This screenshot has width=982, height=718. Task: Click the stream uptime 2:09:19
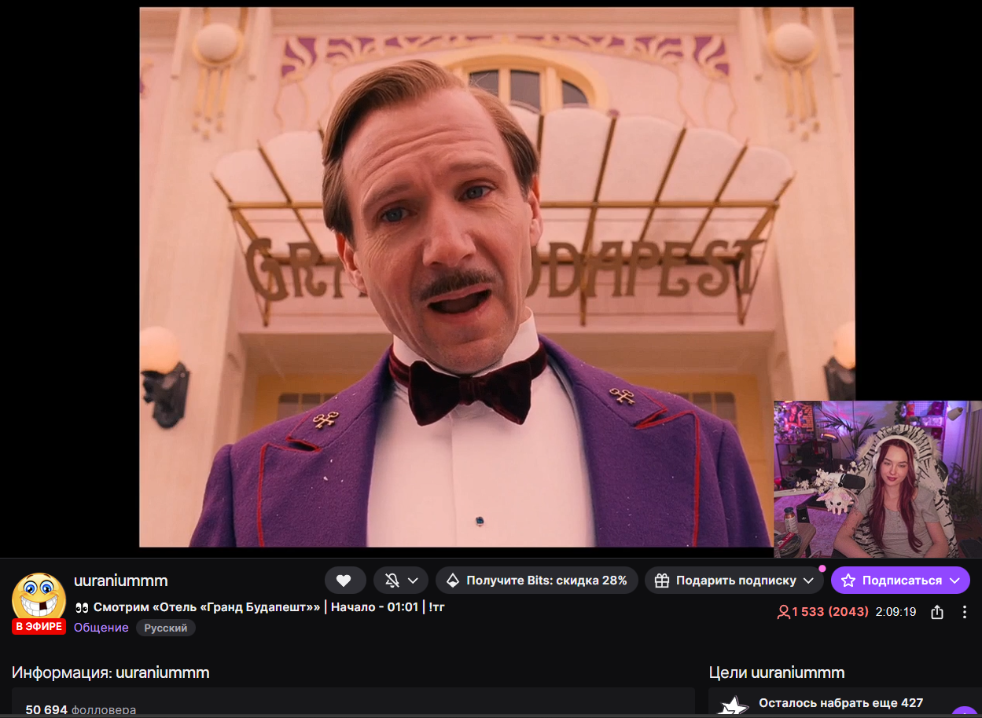click(896, 612)
